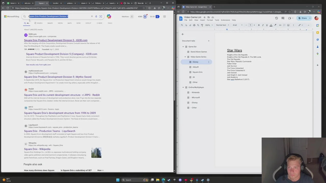Open the three-dot toolbar overflow
326x183 pixels.
293,25
